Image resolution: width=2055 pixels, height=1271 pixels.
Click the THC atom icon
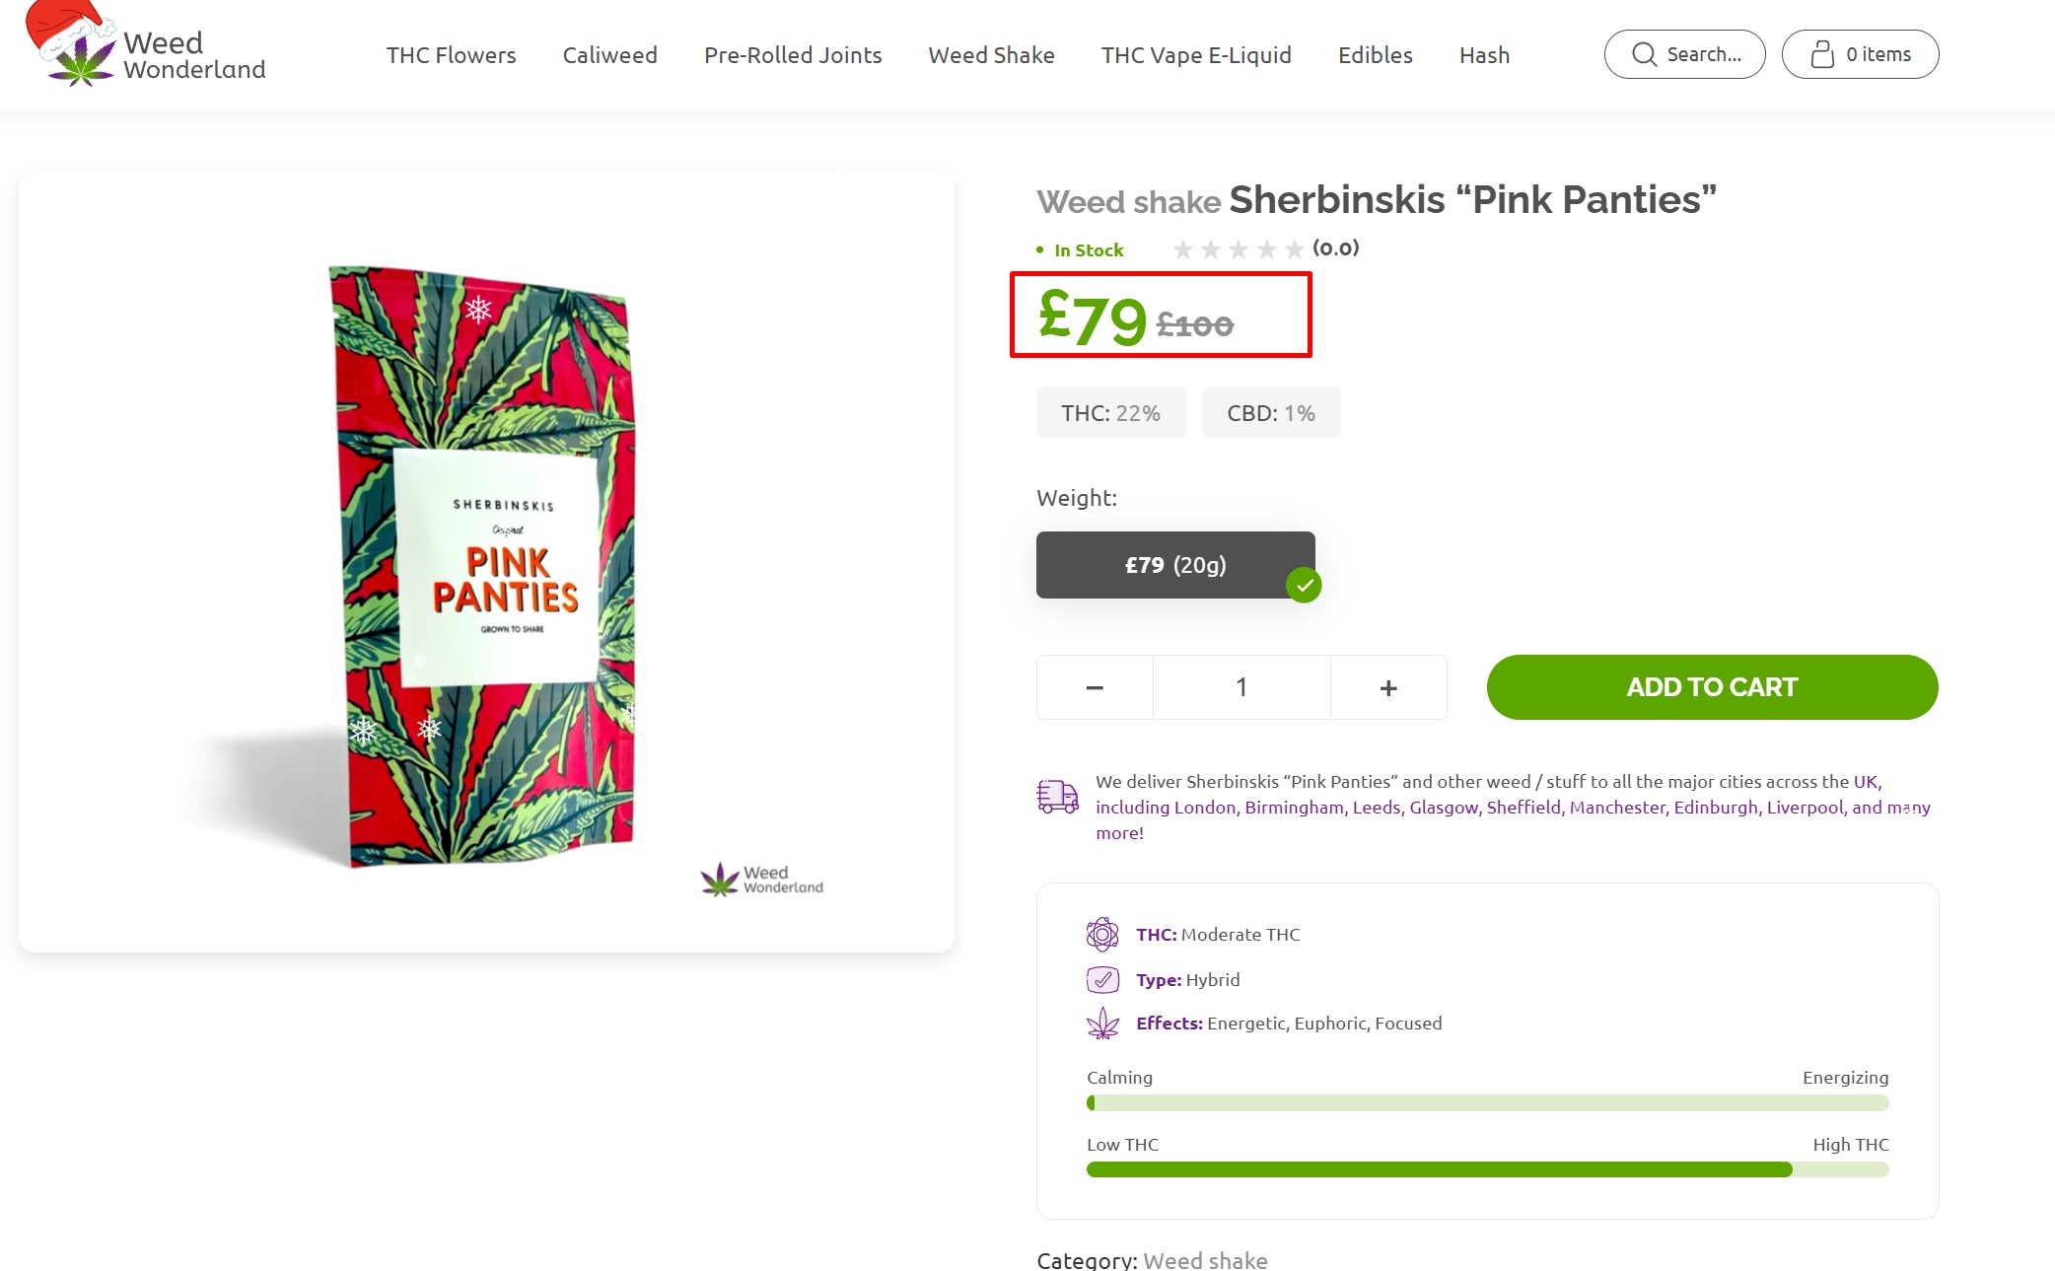(x=1102, y=934)
